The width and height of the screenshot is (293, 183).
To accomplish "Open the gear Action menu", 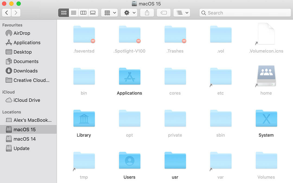I will tap(129, 13).
